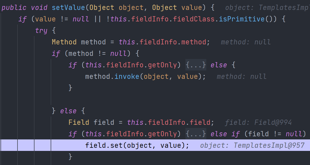310x165 pixels.
Task: Place the cursor on the try keyword
Action: pos(41,31)
